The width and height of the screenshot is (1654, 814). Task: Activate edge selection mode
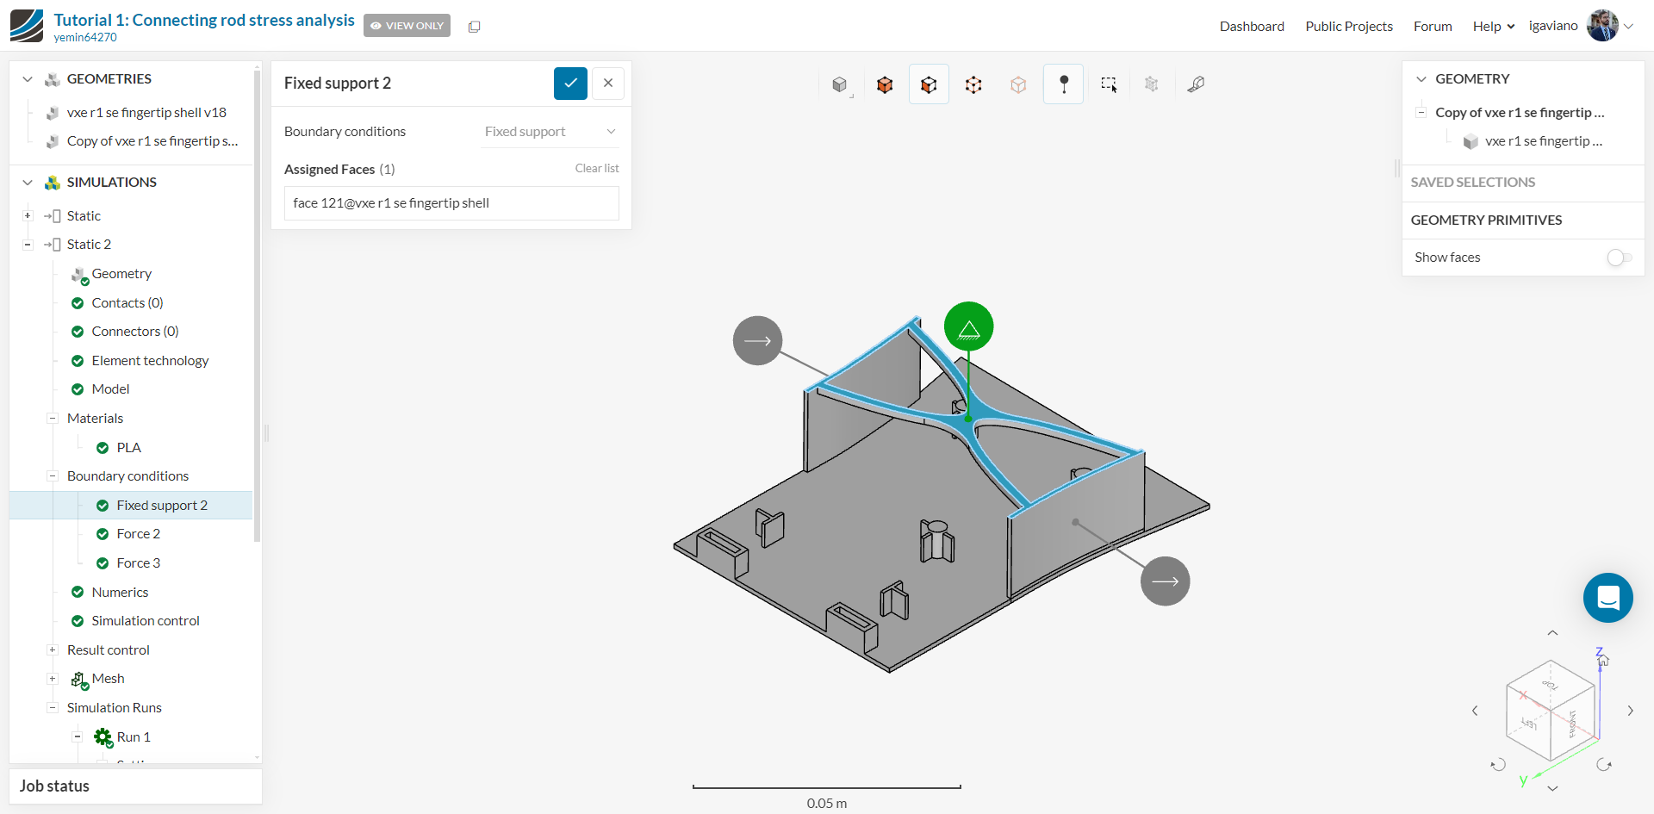point(973,84)
